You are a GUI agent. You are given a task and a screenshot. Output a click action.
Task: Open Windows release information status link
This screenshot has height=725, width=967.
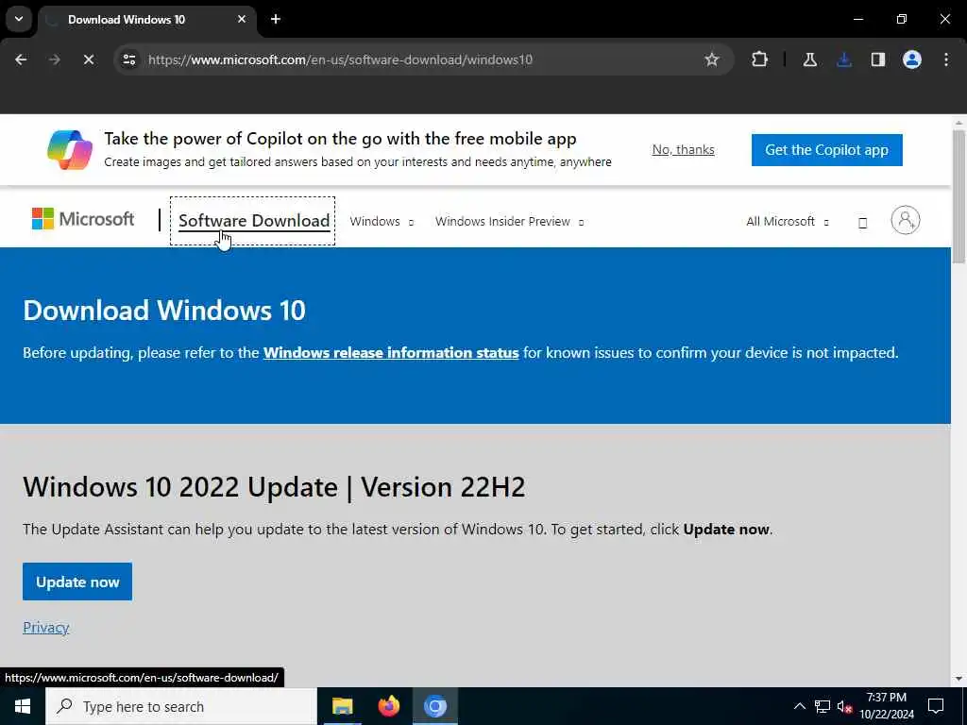click(x=391, y=353)
